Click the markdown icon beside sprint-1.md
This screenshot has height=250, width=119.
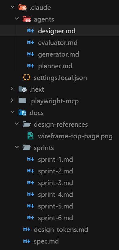pos(31,159)
